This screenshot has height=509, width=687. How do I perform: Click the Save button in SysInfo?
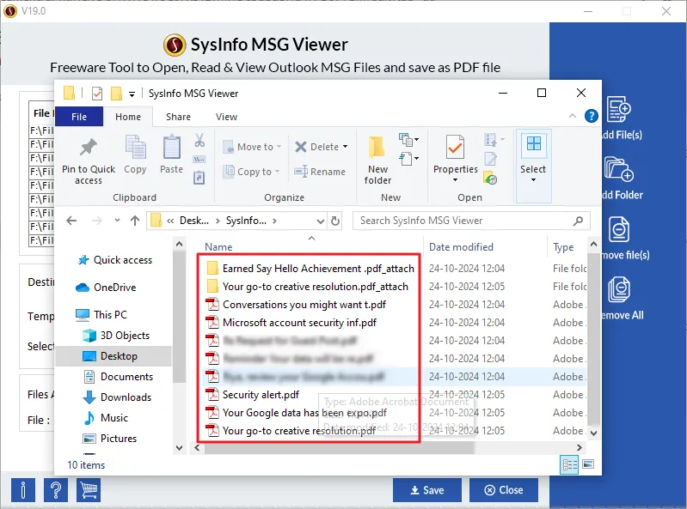(427, 490)
